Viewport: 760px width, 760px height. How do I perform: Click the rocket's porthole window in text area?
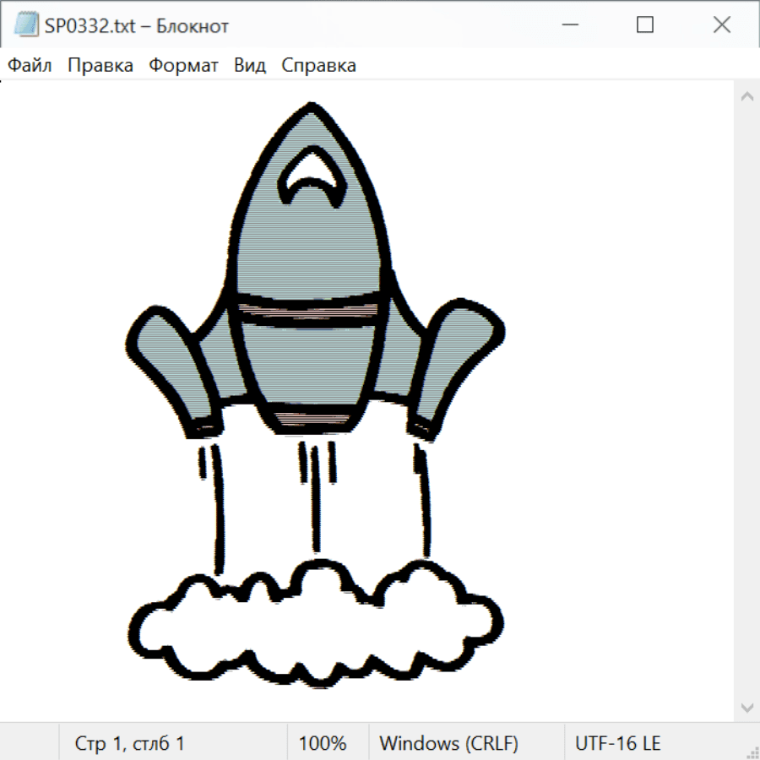pyautogui.click(x=313, y=179)
